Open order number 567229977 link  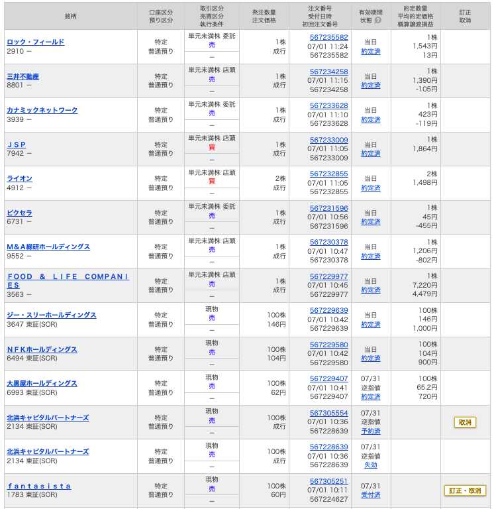pyautogui.click(x=328, y=276)
